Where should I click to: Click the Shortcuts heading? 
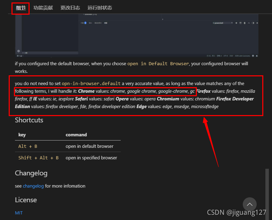[x=29, y=120]
